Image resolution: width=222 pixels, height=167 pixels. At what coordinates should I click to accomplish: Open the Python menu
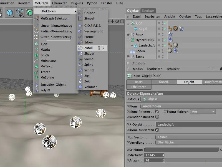click(x=92, y=3)
